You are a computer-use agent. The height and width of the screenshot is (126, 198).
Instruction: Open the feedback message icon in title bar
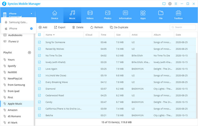click(x=164, y=4)
